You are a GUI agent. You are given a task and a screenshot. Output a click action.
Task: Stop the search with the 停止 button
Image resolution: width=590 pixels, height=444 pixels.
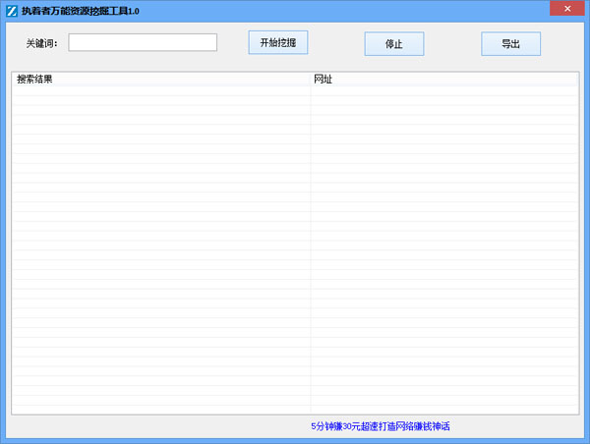point(394,44)
